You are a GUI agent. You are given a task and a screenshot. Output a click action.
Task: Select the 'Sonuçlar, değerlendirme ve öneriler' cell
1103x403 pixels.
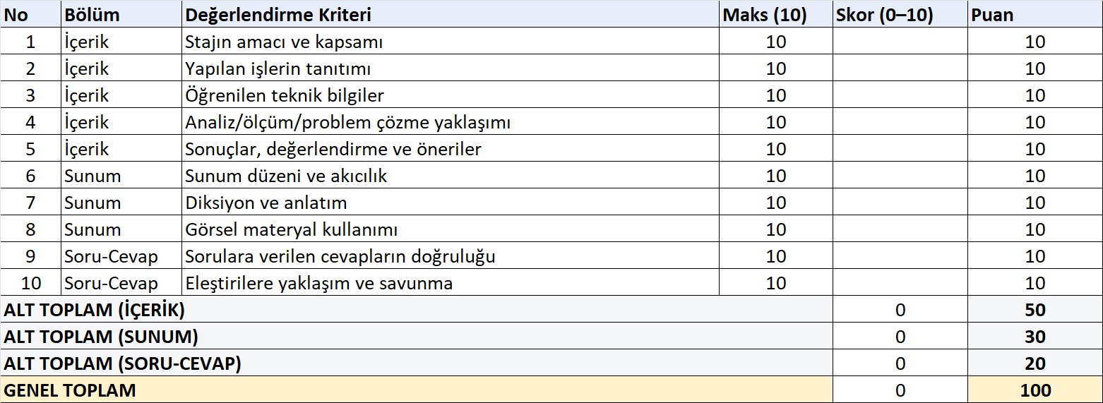tap(333, 149)
